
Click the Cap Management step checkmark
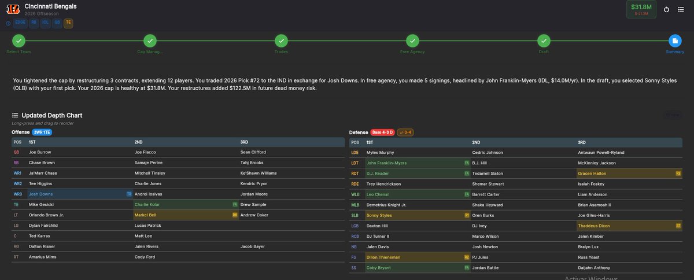150,40
